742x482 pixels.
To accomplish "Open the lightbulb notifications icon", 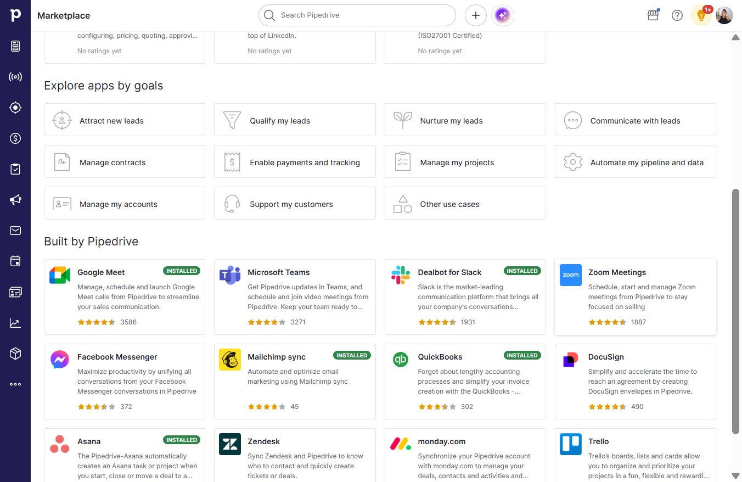I will click(701, 15).
